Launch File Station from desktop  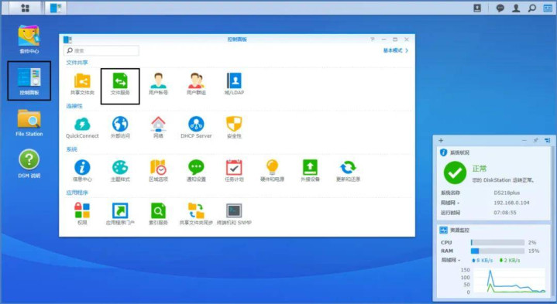coord(29,123)
